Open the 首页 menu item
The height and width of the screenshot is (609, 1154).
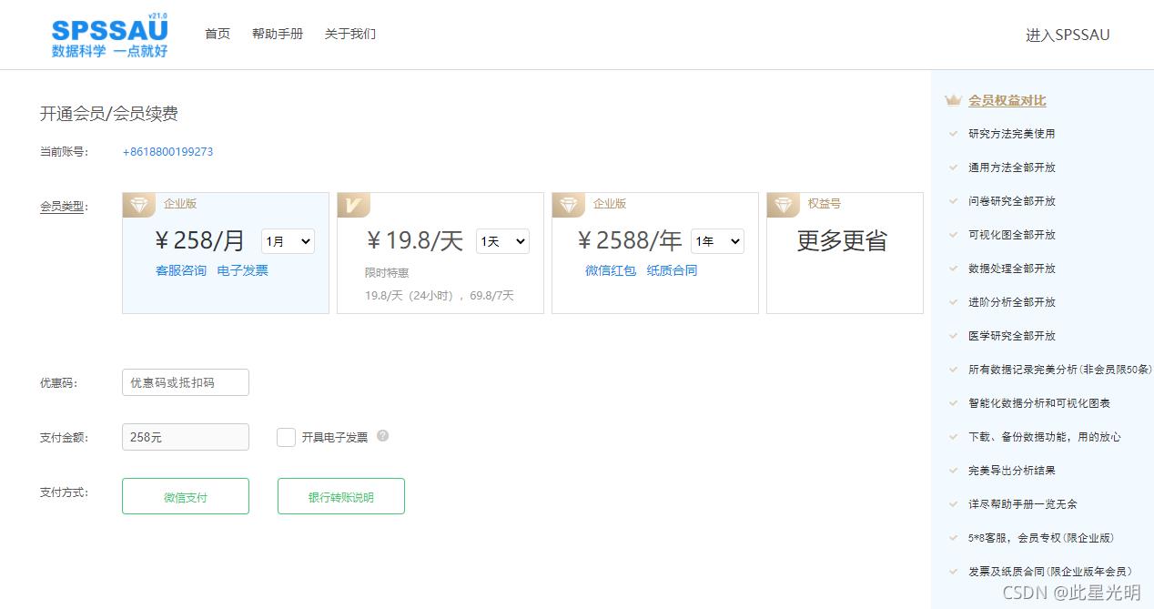(x=218, y=33)
